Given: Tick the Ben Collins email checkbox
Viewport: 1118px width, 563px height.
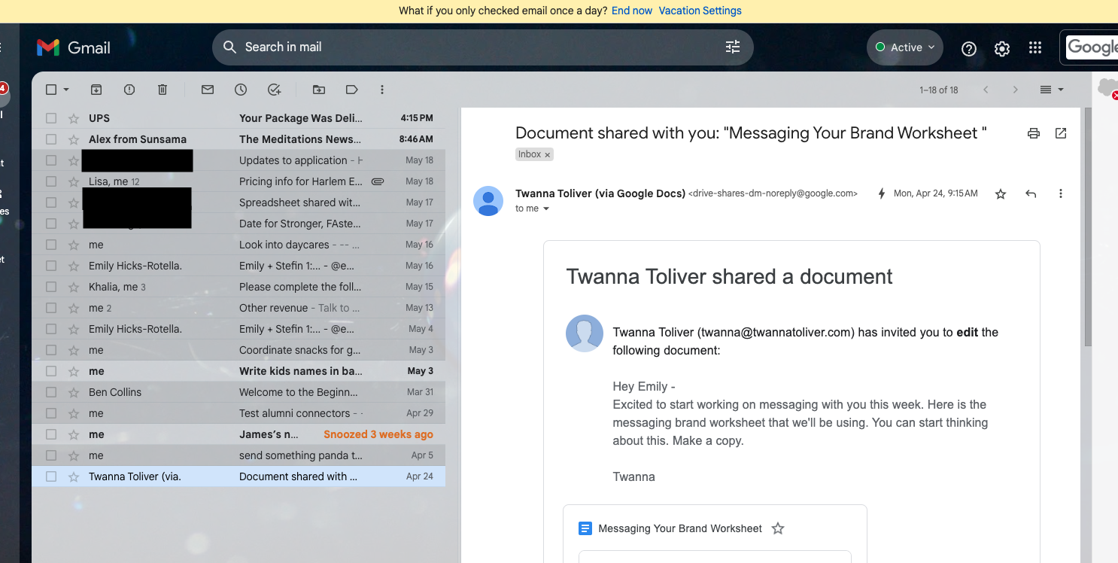Looking at the screenshot, I should point(51,392).
